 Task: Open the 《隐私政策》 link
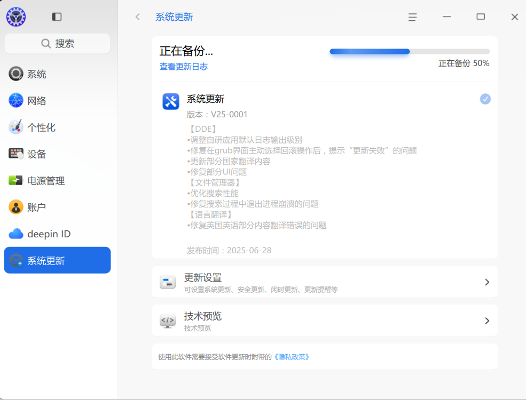click(x=292, y=357)
